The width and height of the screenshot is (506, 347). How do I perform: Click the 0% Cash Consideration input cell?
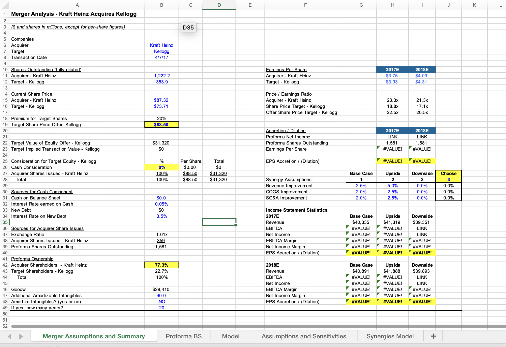tap(161, 167)
